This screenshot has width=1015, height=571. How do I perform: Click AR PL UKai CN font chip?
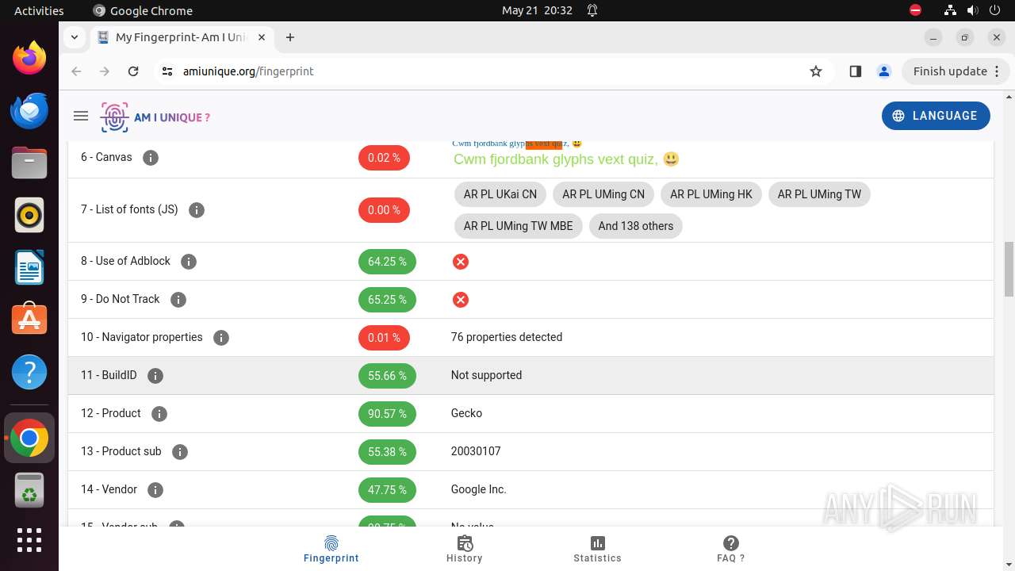coord(500,194)
